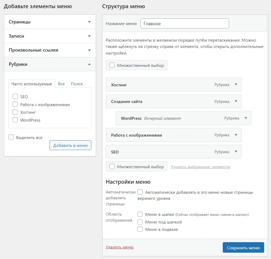This screenshot has height=259, width=271.
Task: Click the Удалить меню link
Action: click(120, 247)
